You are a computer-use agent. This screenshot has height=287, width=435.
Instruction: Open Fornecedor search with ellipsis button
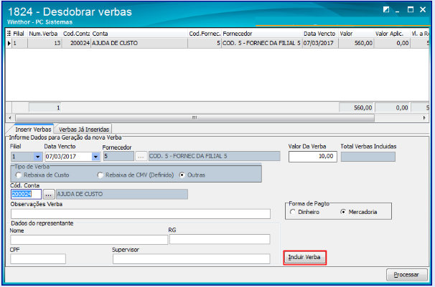click(141, 157)
